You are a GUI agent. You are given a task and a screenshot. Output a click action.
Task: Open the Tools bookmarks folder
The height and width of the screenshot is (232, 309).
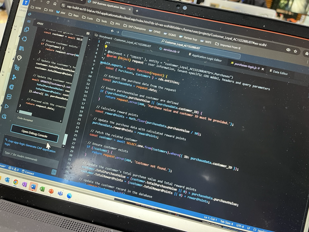pos(102,21)
